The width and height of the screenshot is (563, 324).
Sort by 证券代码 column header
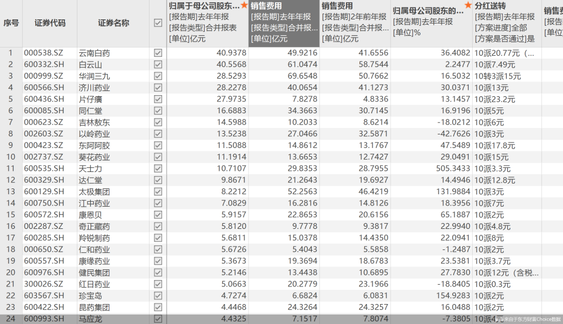50,23
